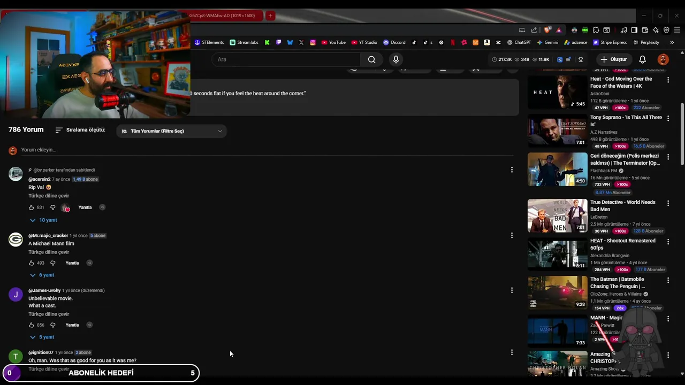
Task: Like the 'Rip Val' comment
Action: coord(31,207)
